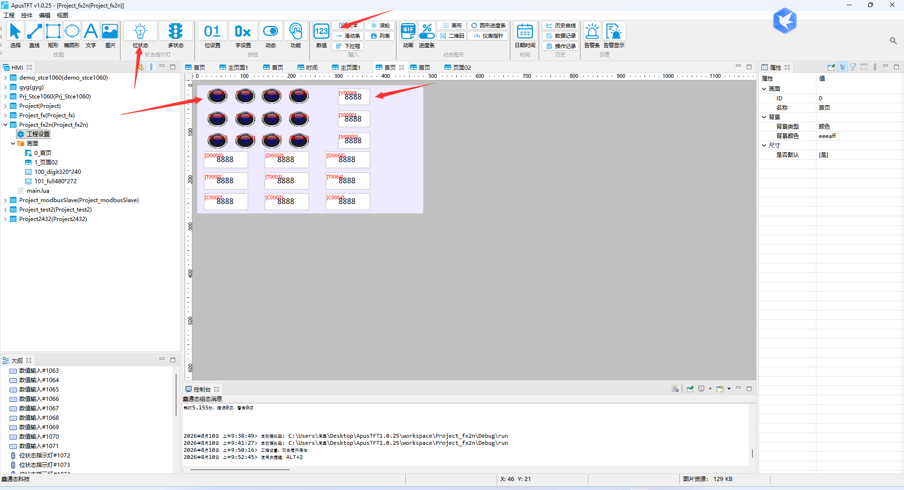Click the 仪表指针 gauge pointer button

[488, 36]
